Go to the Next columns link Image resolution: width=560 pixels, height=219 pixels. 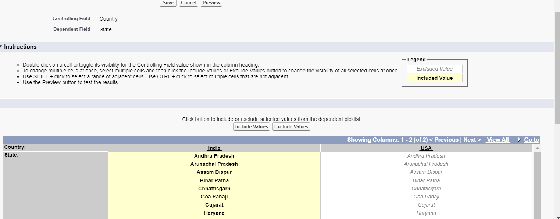point(472,140)
